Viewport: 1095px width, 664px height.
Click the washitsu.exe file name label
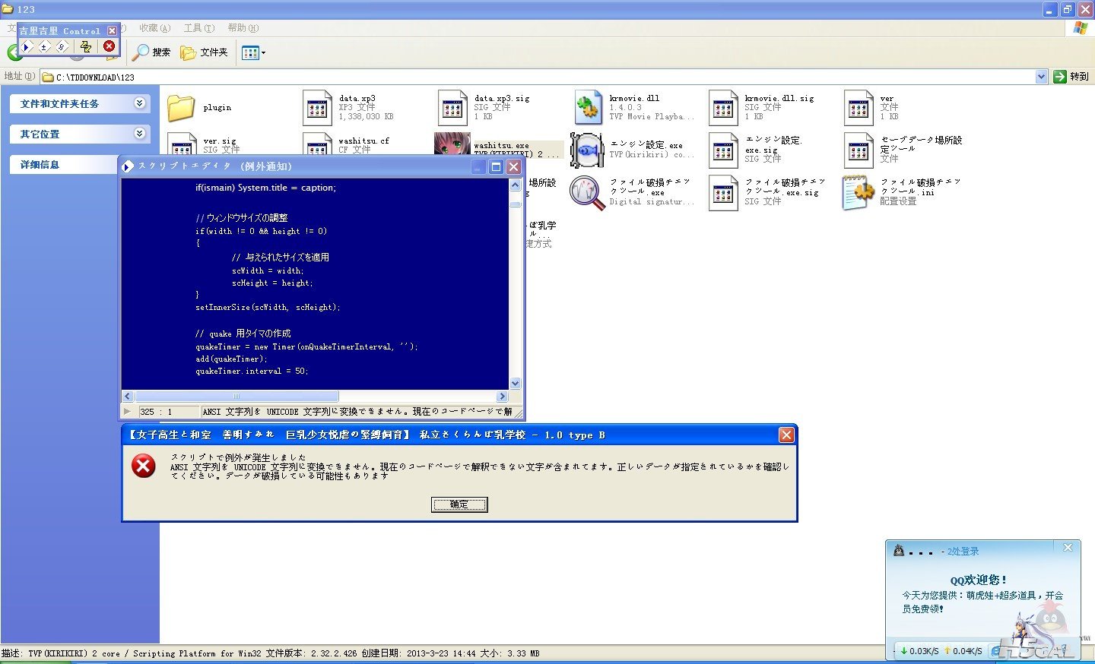click(501, 145)
